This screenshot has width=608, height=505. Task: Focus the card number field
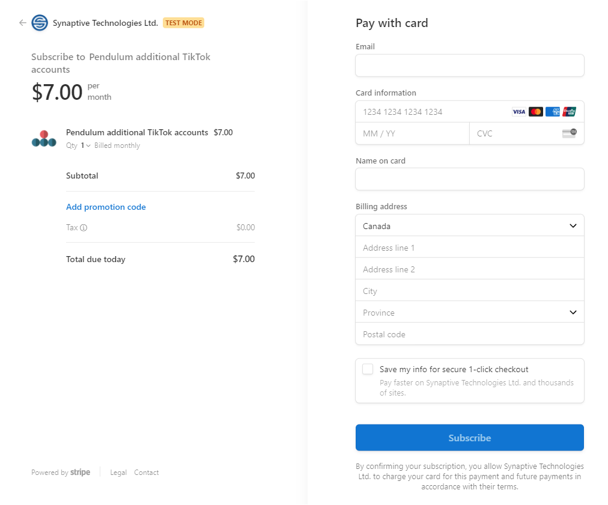click(470, 112)
